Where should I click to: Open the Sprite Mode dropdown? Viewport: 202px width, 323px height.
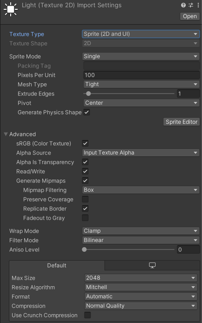click(x=141, y=56)
